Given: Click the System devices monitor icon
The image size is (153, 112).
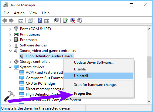Looking at the screenshot, I should tap(16, 67).
